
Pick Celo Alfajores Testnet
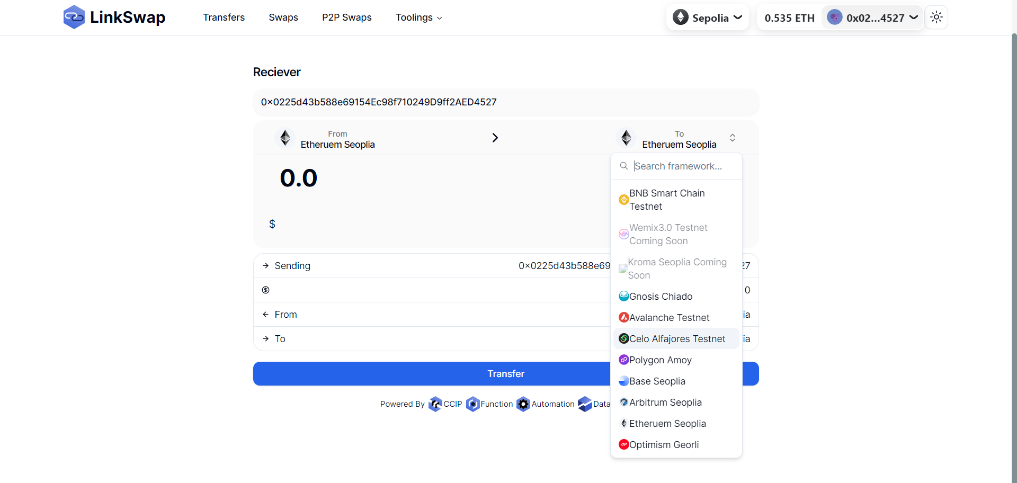(676, 338)
